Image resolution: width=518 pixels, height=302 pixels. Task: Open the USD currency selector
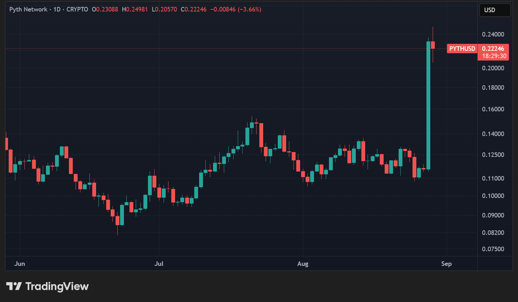click(494, 10)
